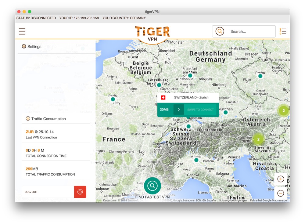Screen dimensions: 305x224
Task: Click the server list icon
Action: pos(283,31)
